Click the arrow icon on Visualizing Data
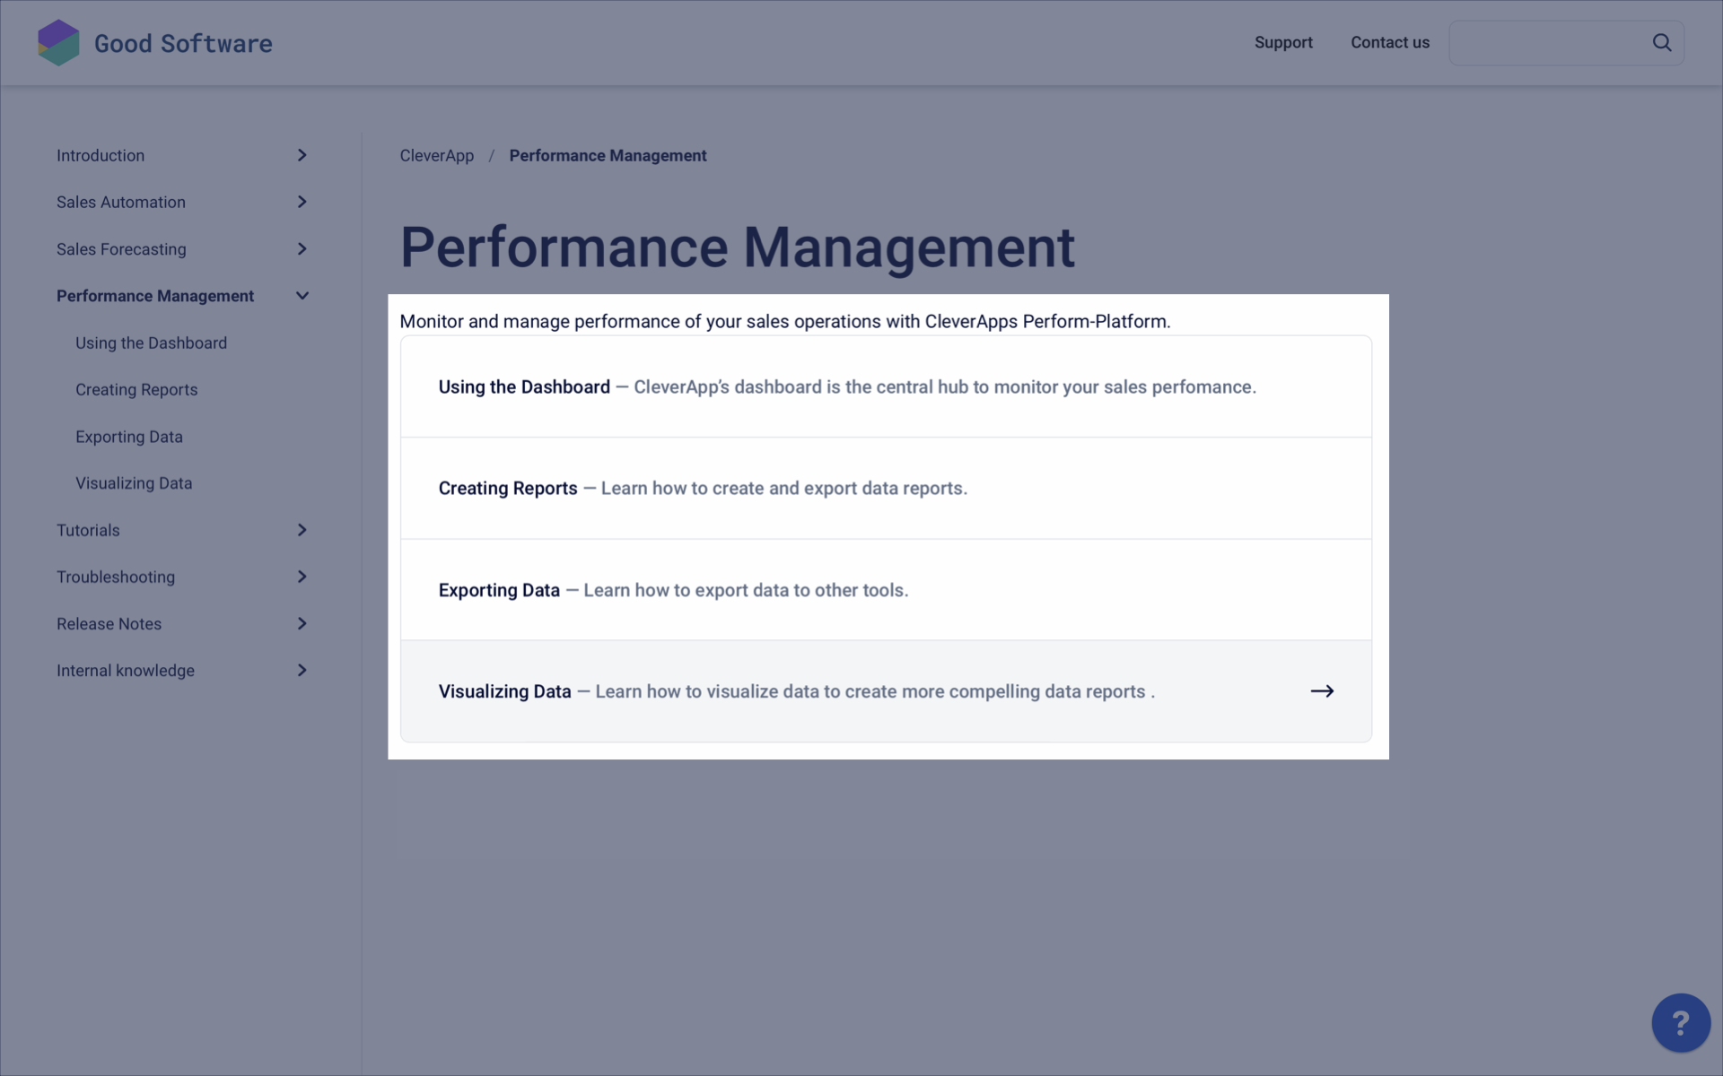 (1321, 691)
